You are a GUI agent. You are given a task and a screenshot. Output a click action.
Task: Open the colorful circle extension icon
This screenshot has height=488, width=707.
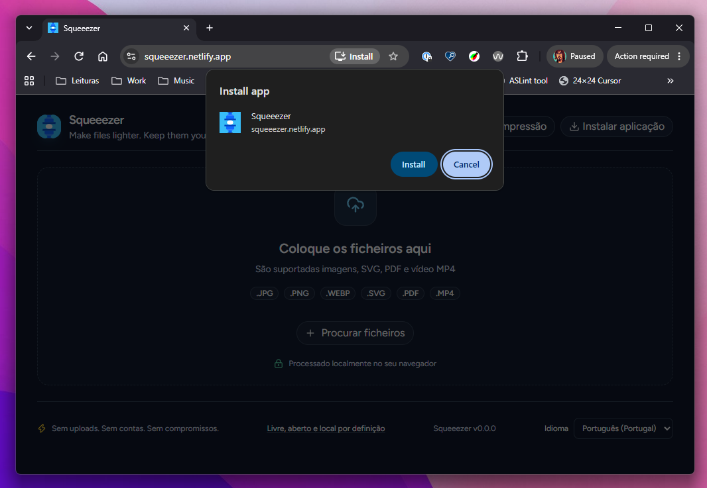pos(474,56)
